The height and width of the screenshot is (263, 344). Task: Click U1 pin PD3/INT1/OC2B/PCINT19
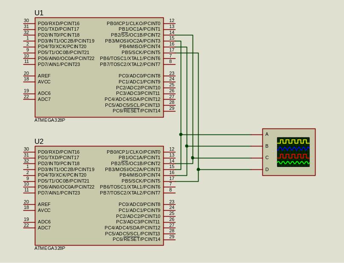(66, 41)
